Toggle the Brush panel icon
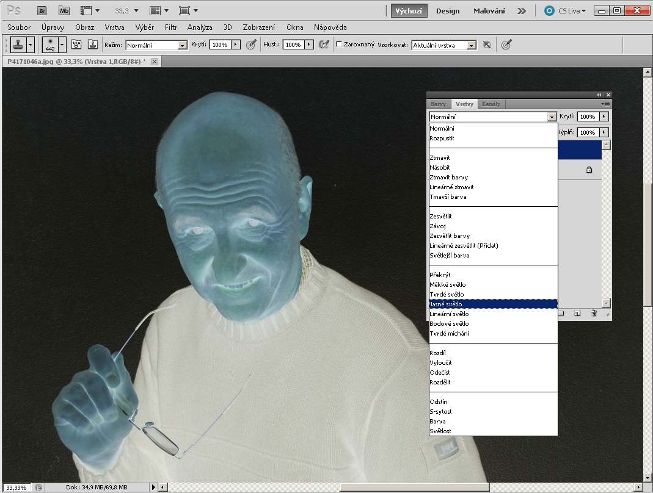This screenshot has height=493, width=653. (x=76, y=45)
